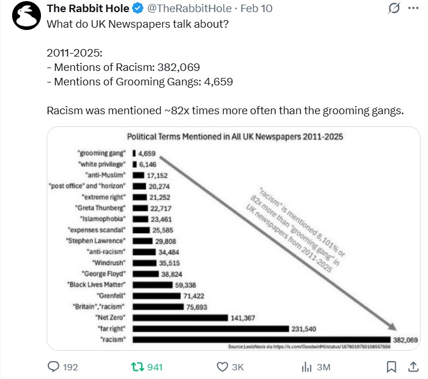The image size is (428, 379).
Task: Click the 3K likes count
Action: click(238, 367)
